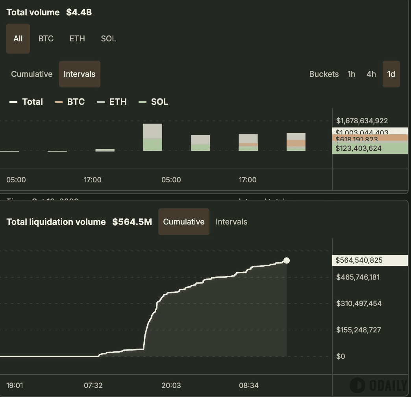The height and width of the screenshot is (397, 411).
Task: Filter volume by ETH tab
Action: coord(77,39)
